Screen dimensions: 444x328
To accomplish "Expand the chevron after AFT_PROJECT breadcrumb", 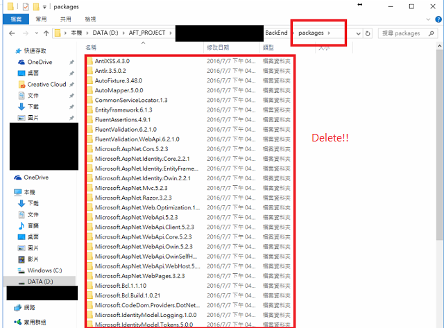I will 171,33.
